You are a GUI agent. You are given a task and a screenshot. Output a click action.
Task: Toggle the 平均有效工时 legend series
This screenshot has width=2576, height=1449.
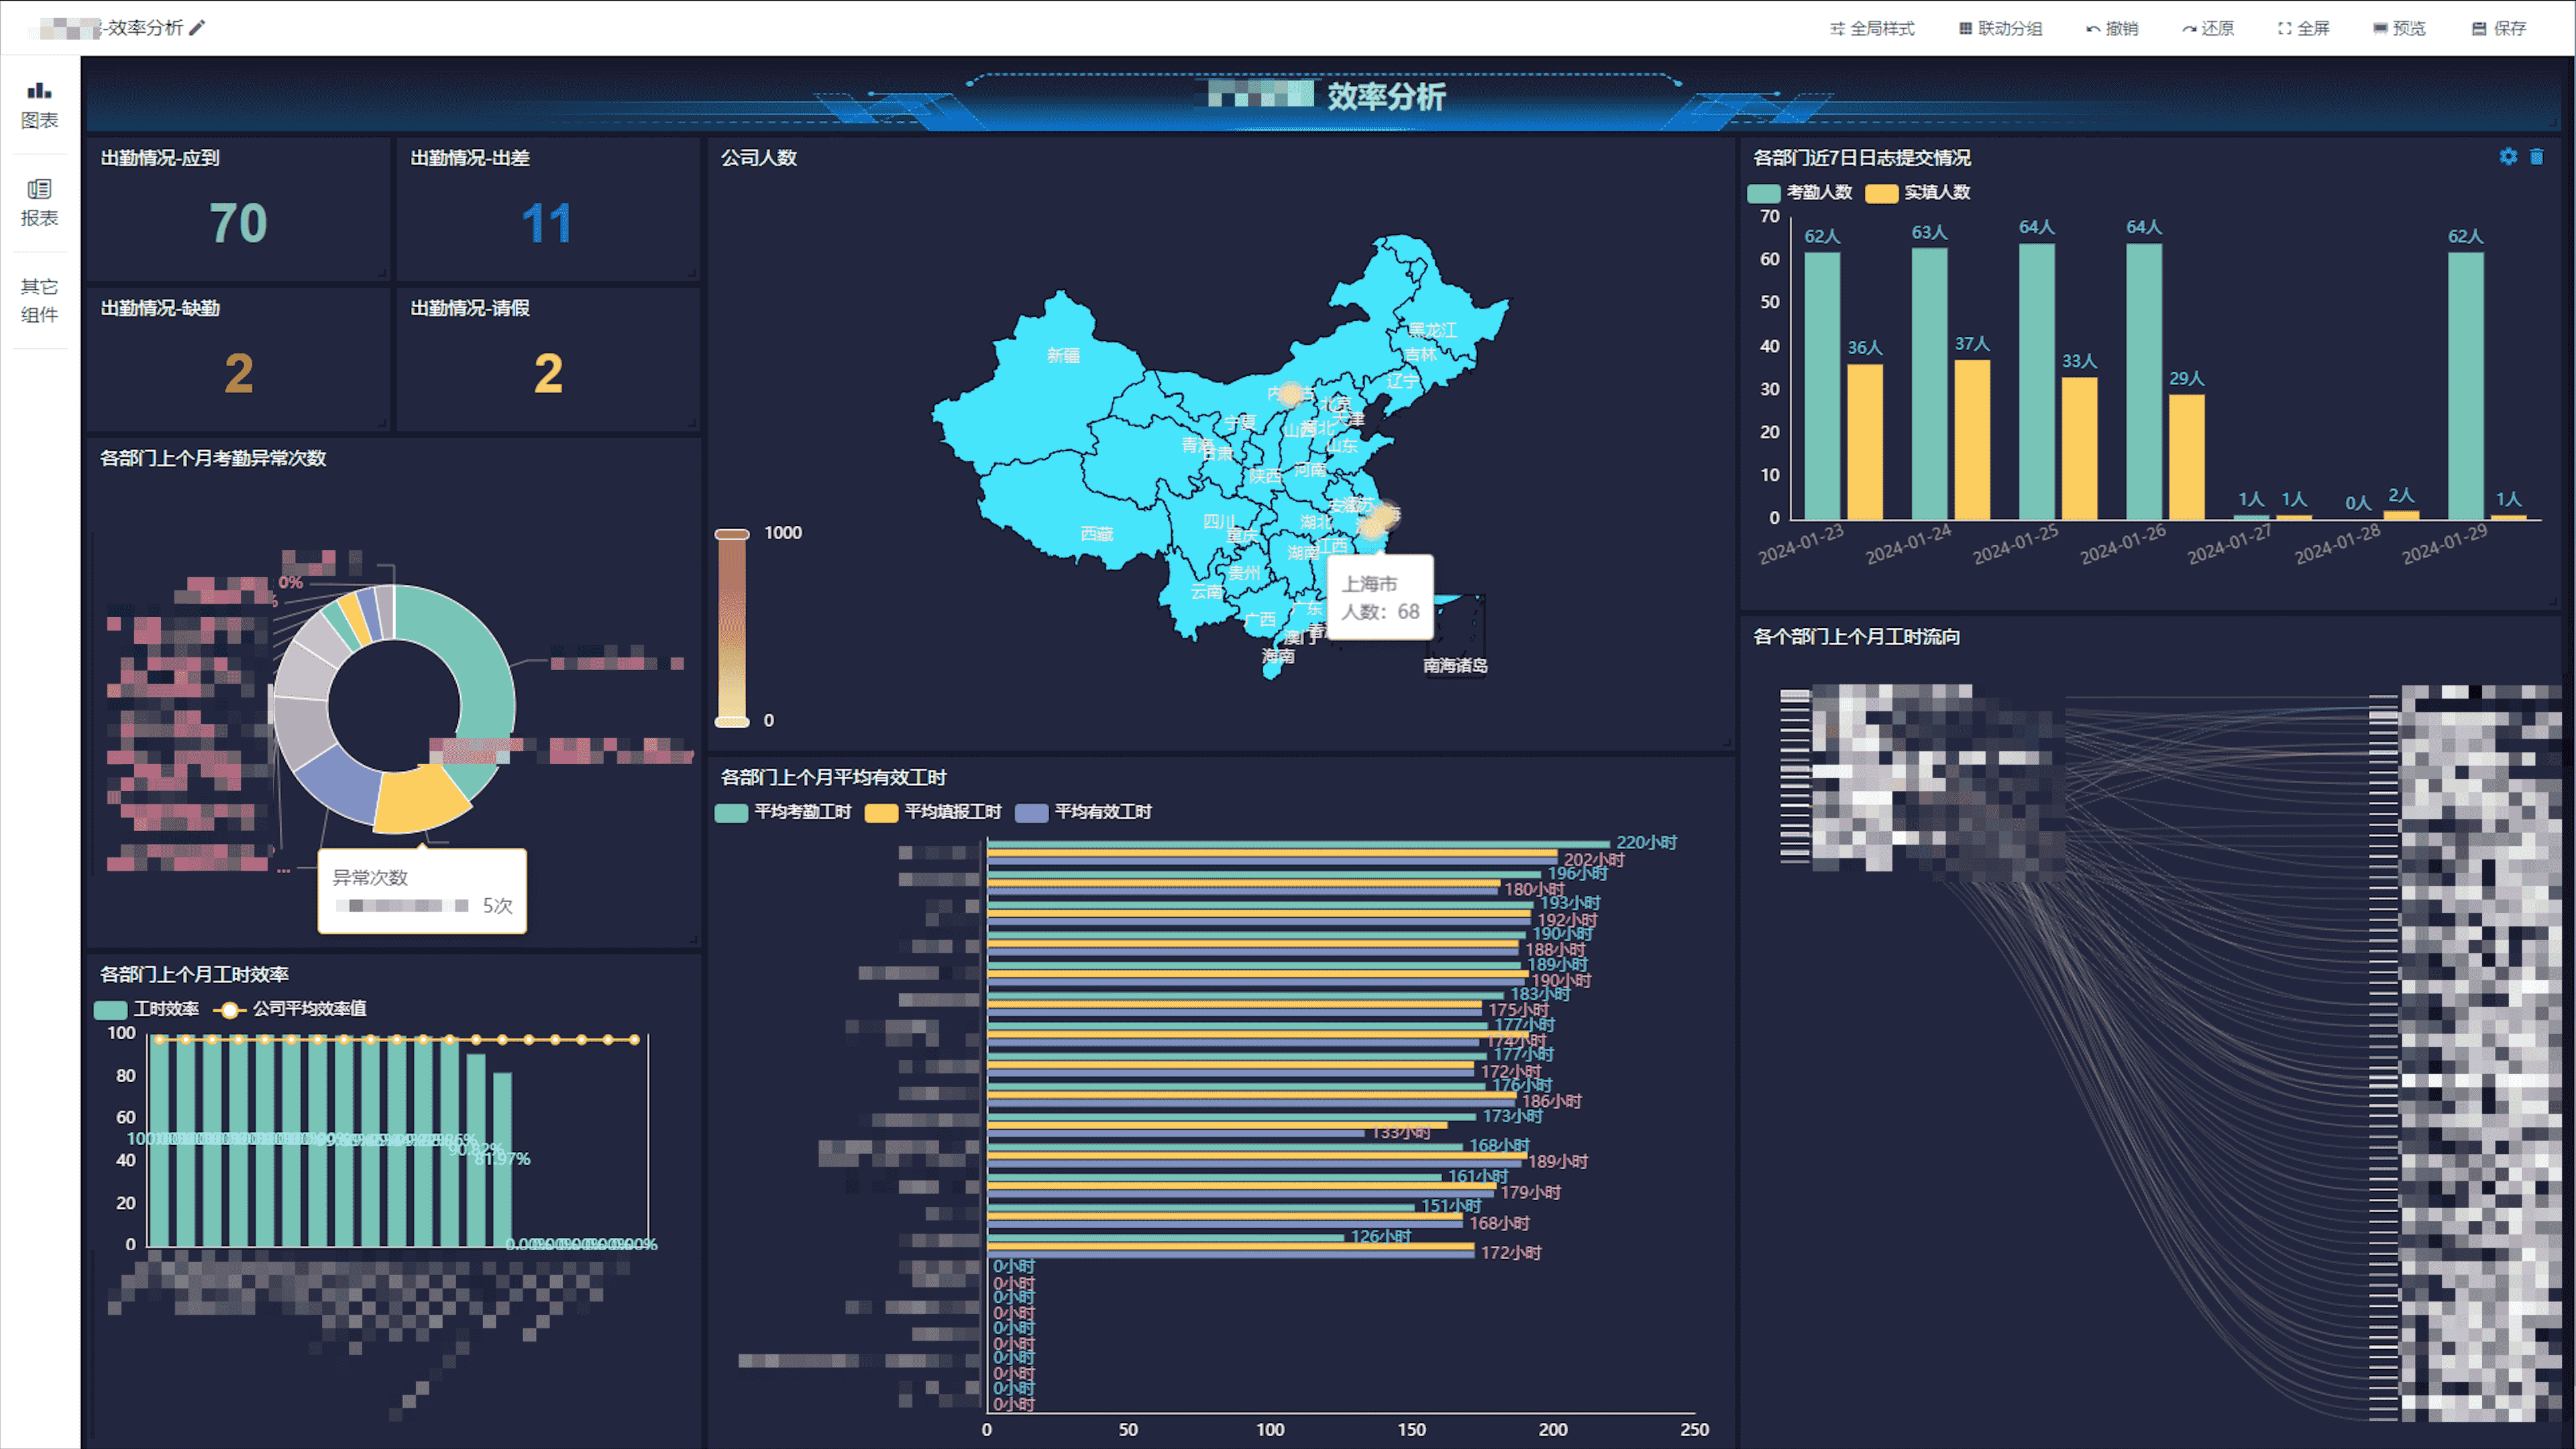[1083, 812]
